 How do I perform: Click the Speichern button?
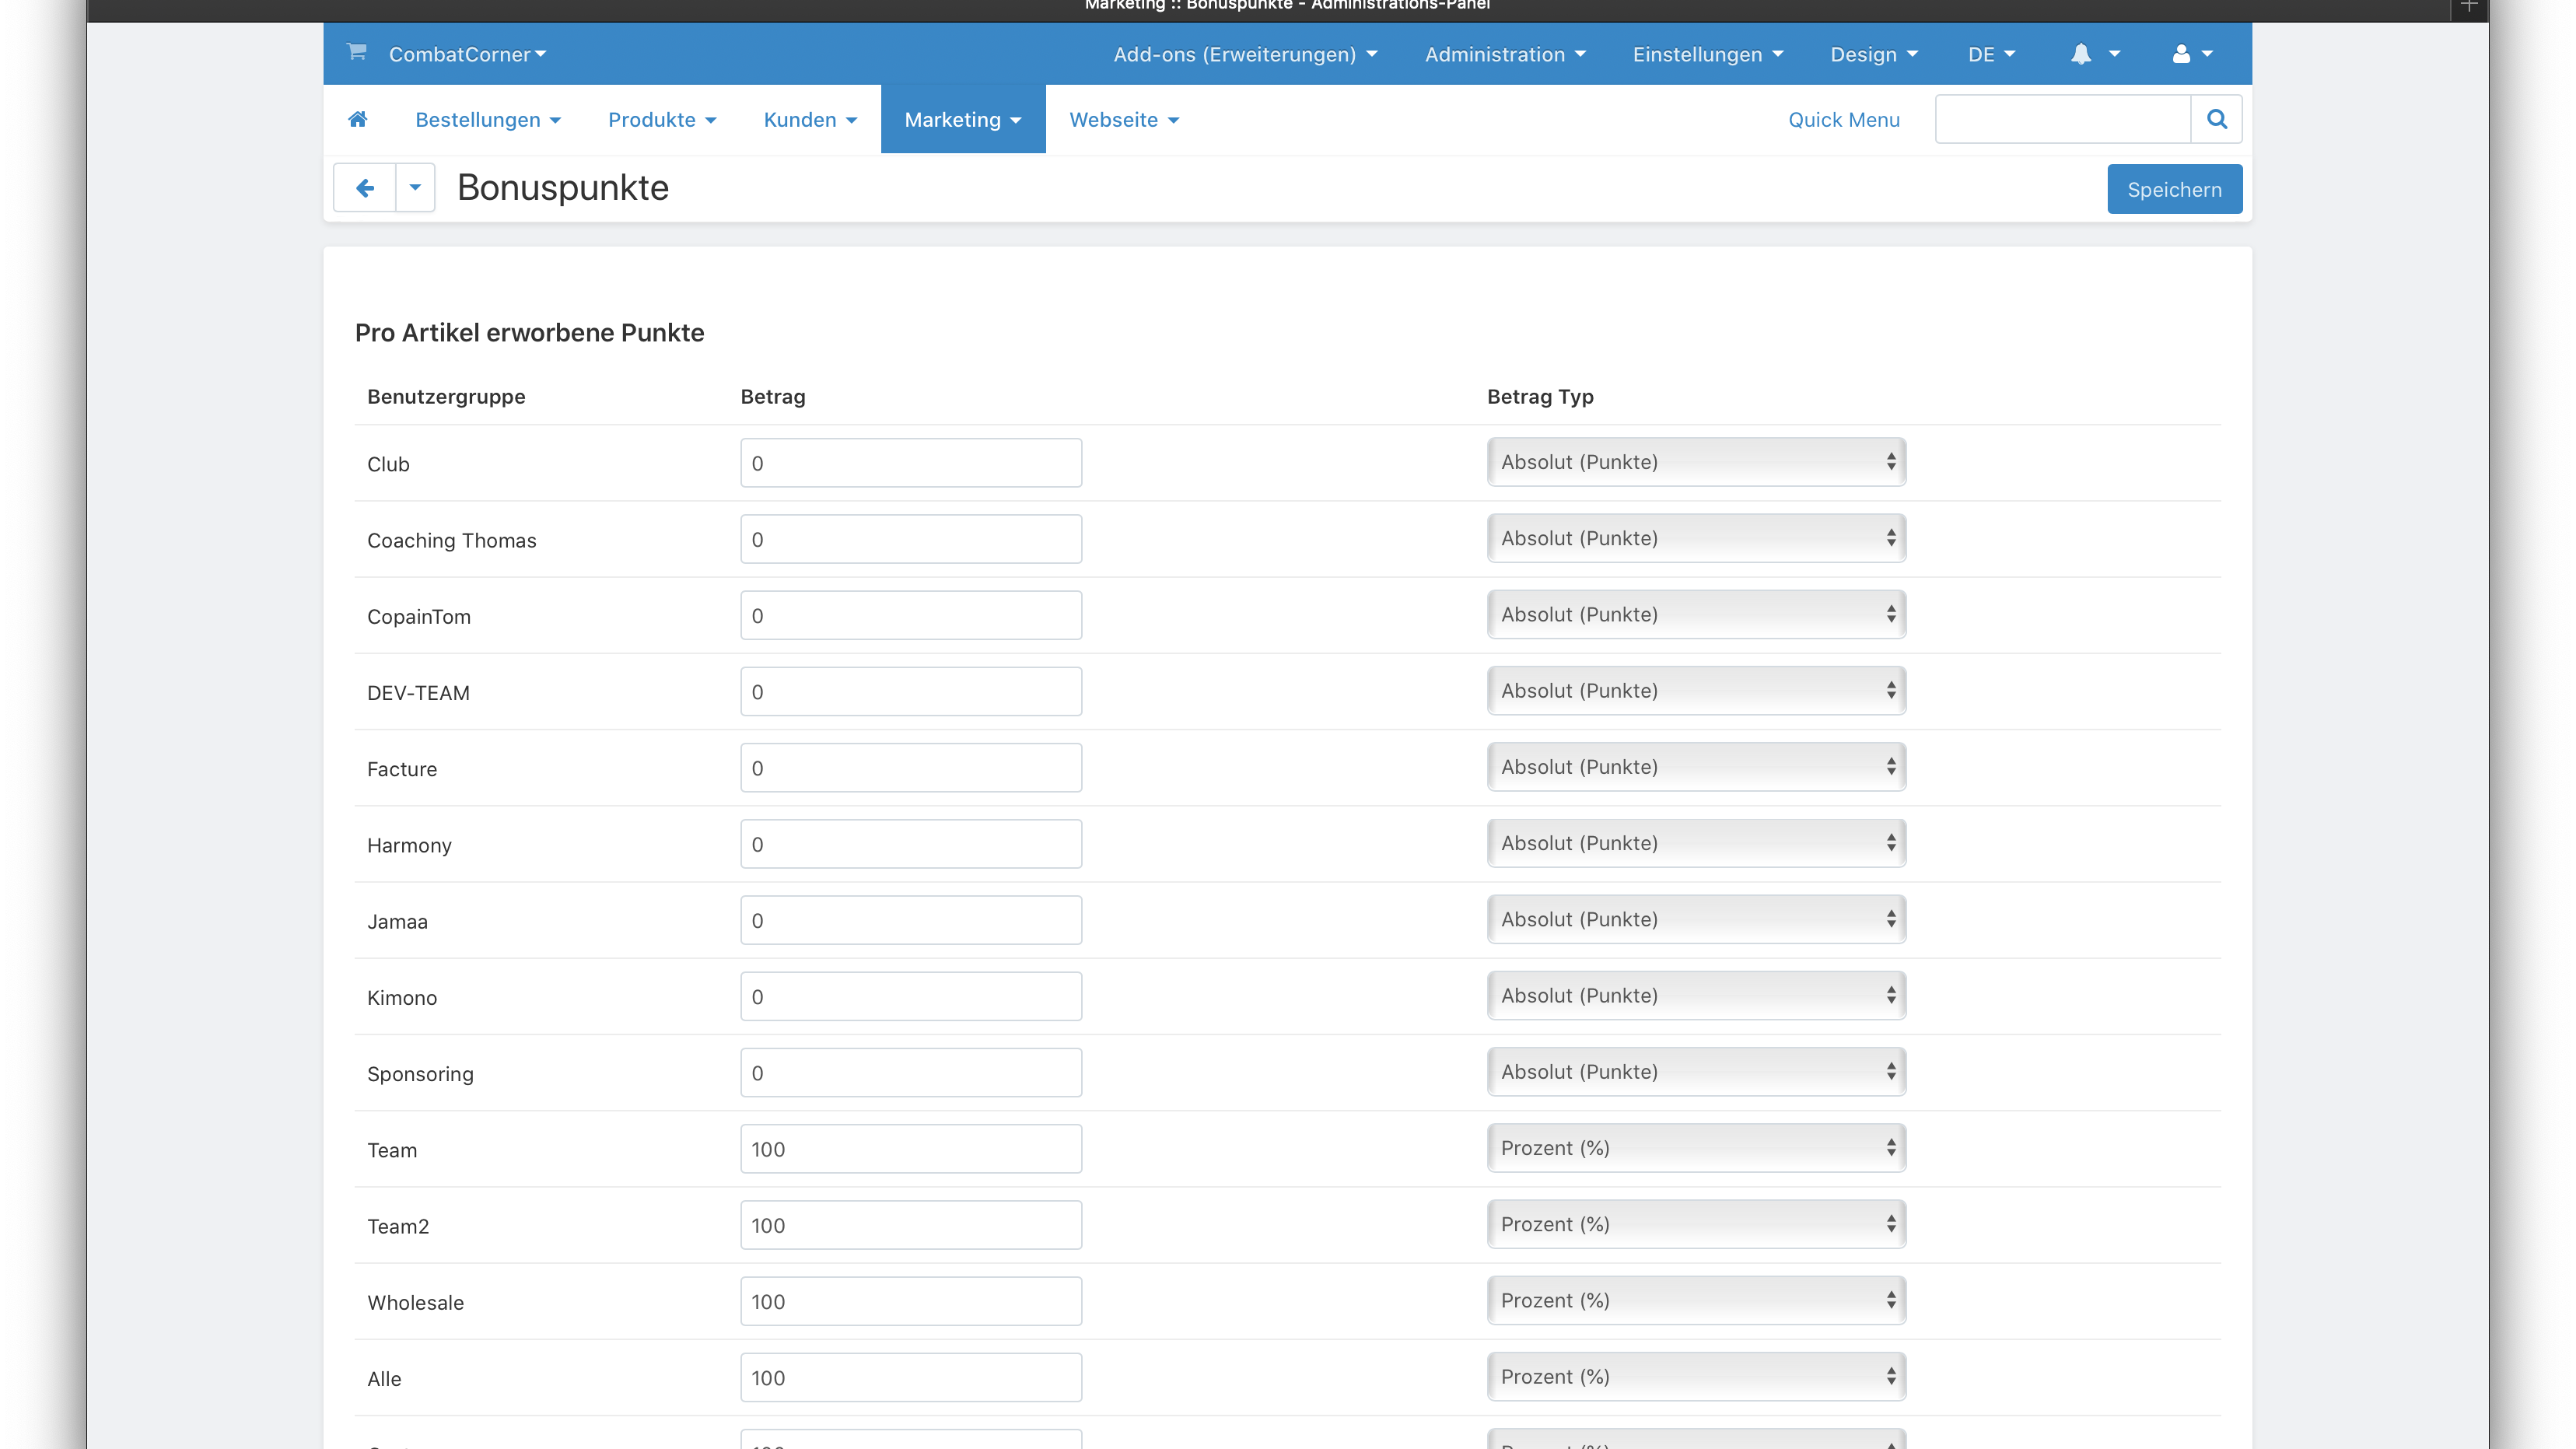coord(2174,189)
